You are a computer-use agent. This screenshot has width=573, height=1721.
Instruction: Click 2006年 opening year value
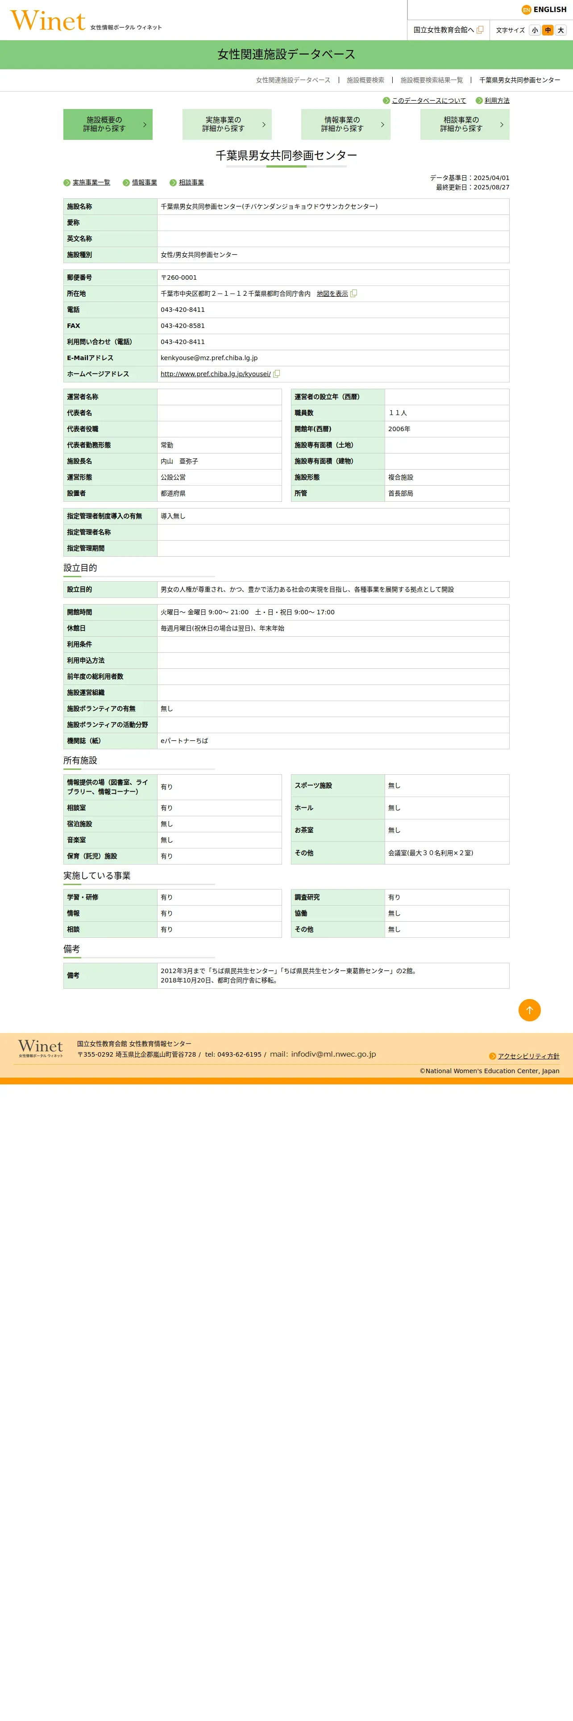[399, 429]
